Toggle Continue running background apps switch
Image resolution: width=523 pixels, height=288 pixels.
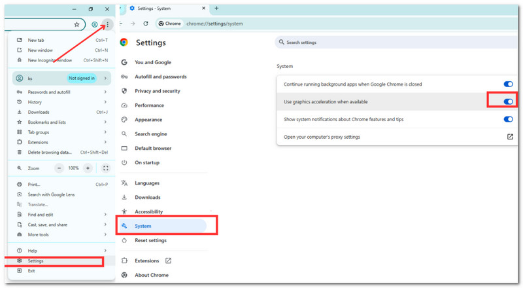point(509,84)
